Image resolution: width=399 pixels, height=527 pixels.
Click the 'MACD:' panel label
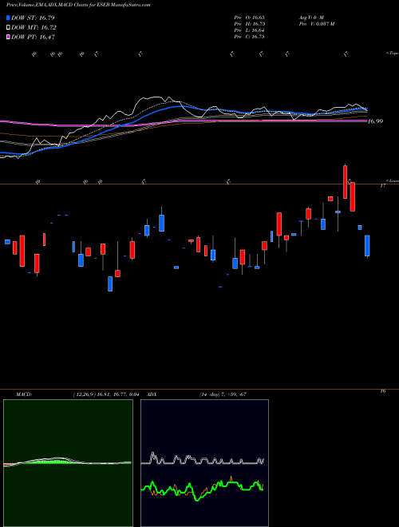[23, 394]
